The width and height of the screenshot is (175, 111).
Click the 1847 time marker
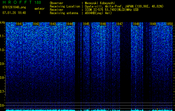point(119,24)
